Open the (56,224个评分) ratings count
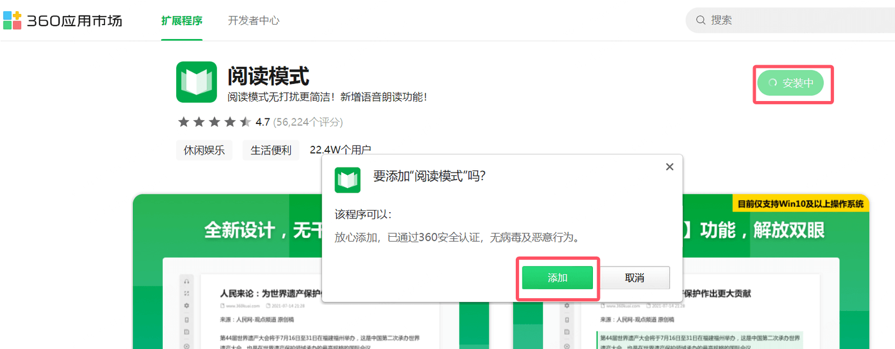Screen dimensions: 895x349 [308, 122]
